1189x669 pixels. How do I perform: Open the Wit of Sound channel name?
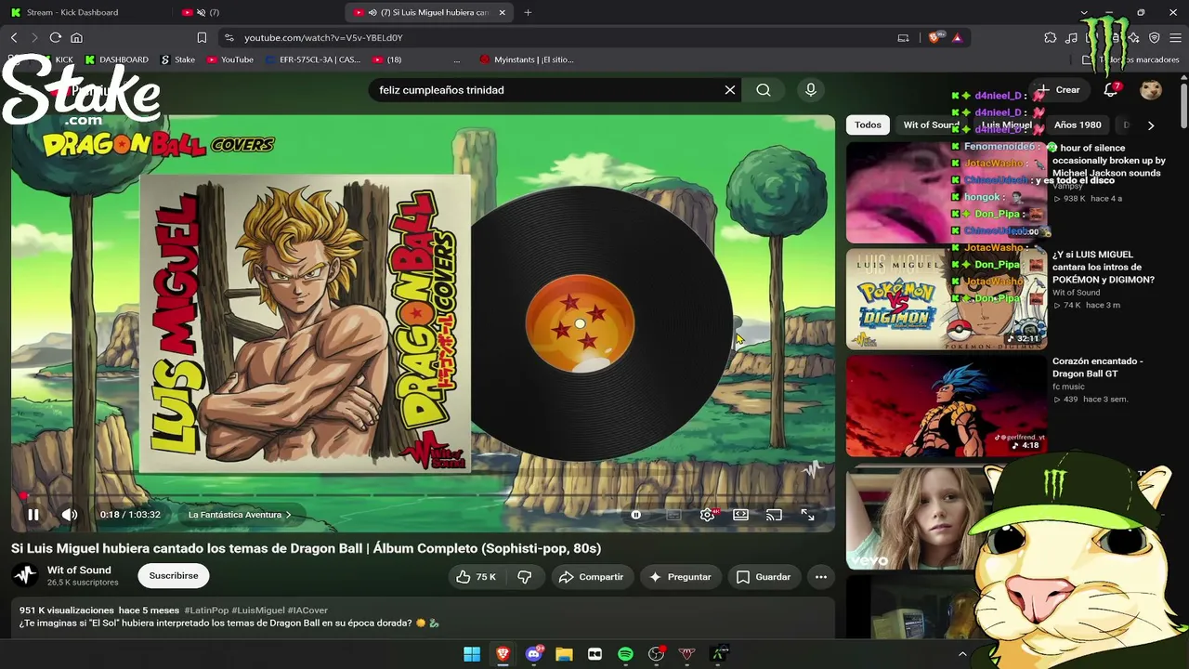79,571
